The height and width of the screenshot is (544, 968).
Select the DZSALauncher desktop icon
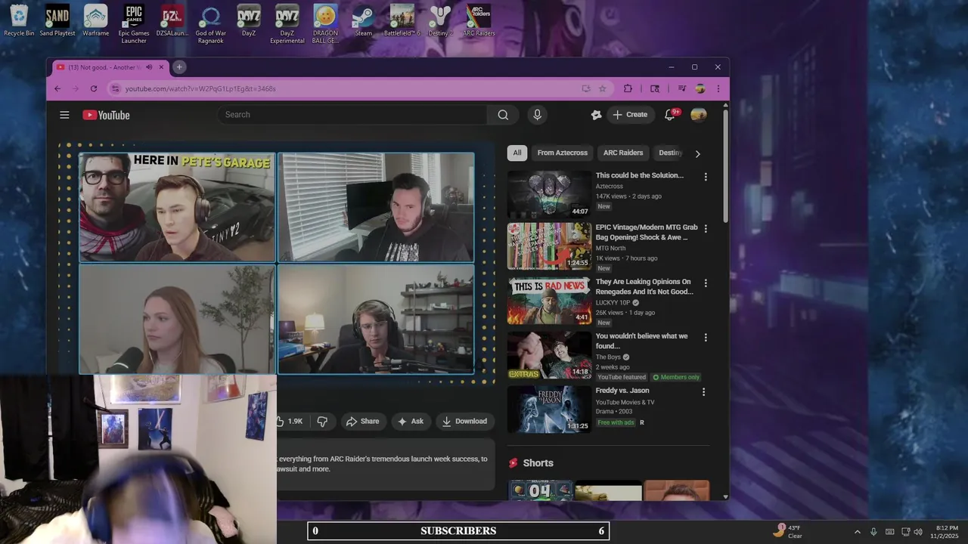(x=172, y=20)
